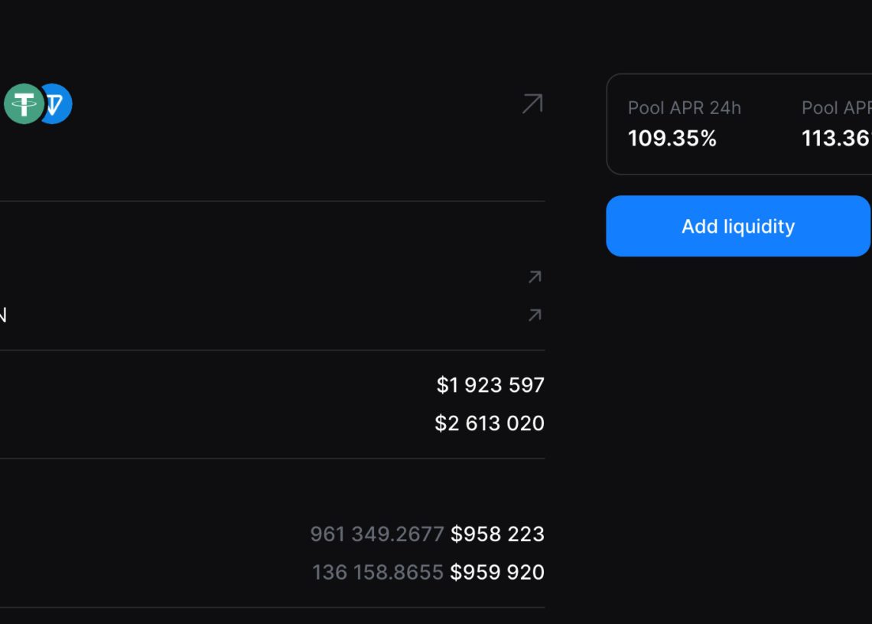
Task: Click the Pool APR 24h value 109.35%
Action: [672, 139]
